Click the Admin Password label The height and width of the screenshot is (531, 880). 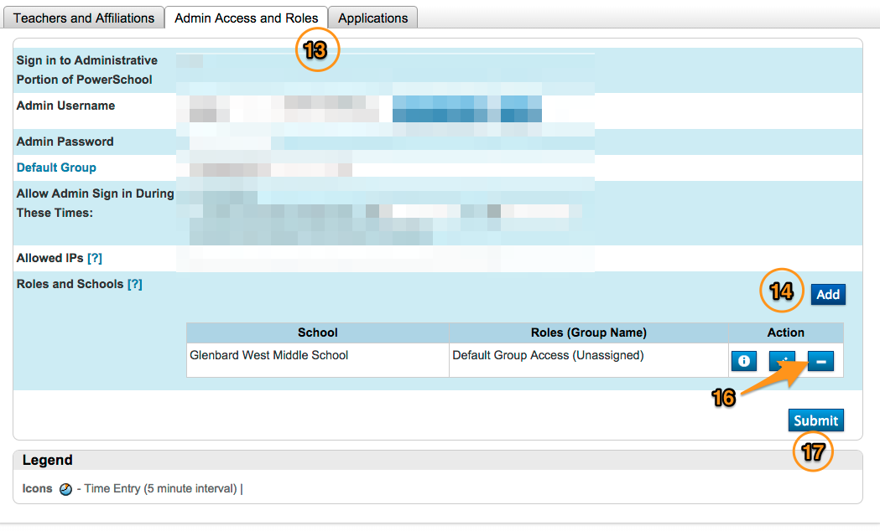(x=65, y=142)
